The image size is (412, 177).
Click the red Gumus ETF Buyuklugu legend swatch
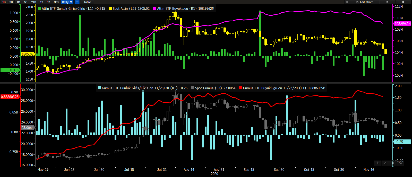point(241,88)
